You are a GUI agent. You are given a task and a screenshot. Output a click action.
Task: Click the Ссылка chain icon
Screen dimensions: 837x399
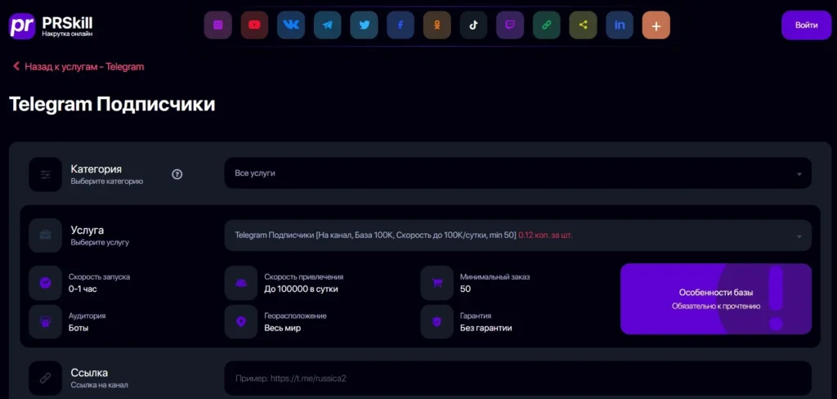46,379
